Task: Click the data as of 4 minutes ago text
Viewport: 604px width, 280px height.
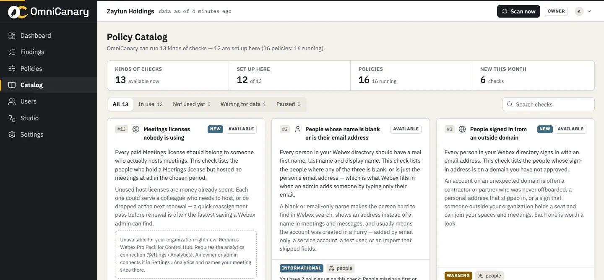Action: click(x=195, y=11)
